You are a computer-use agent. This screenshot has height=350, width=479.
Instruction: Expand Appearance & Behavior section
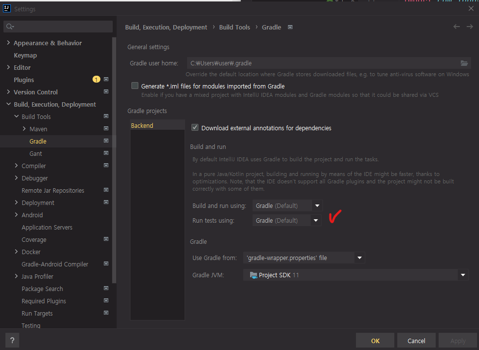pyautogui.click(x=8, y=43)
